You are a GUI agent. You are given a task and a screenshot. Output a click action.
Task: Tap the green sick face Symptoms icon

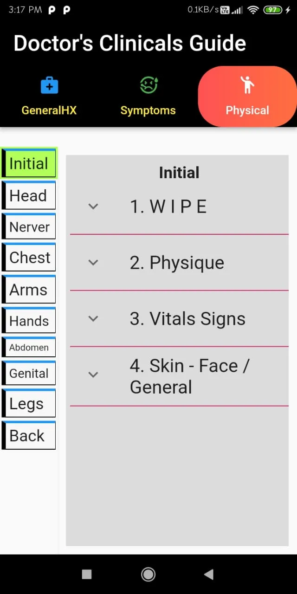148,85
